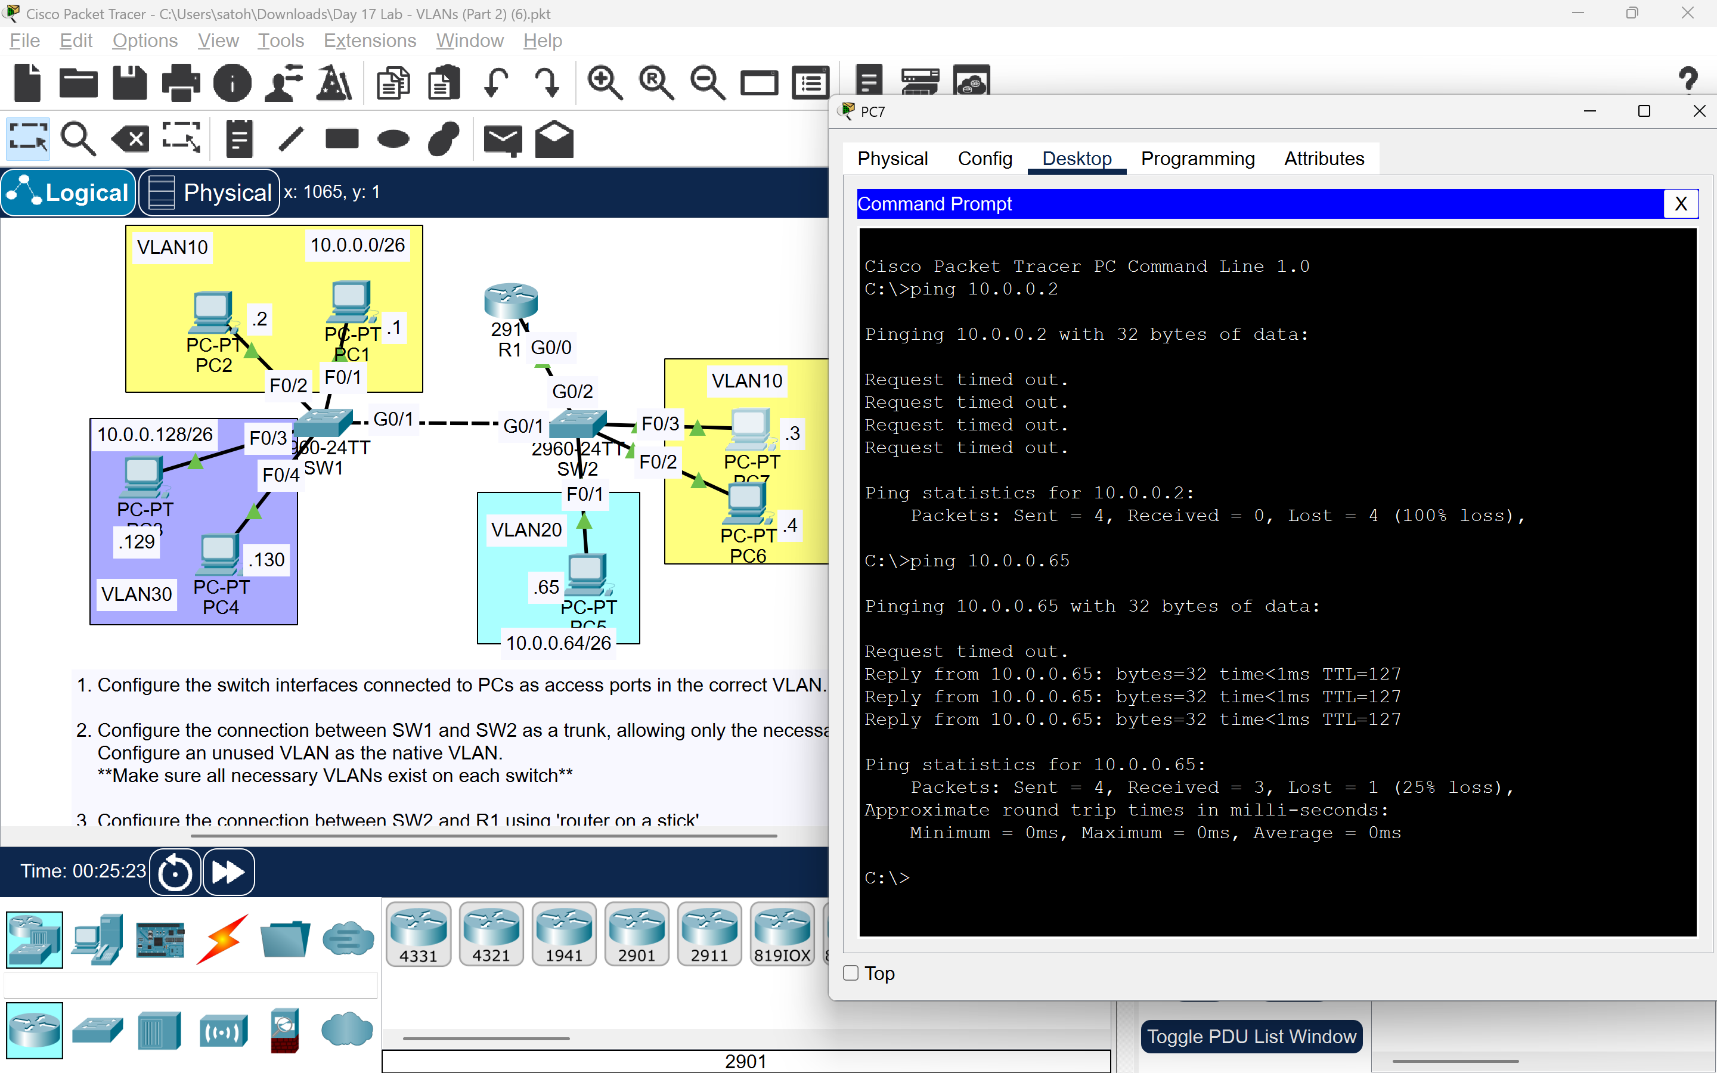Click the Save file toolbar icon
The height and width of the screenshot is (1073, 1717).
(x=129, y=83)
